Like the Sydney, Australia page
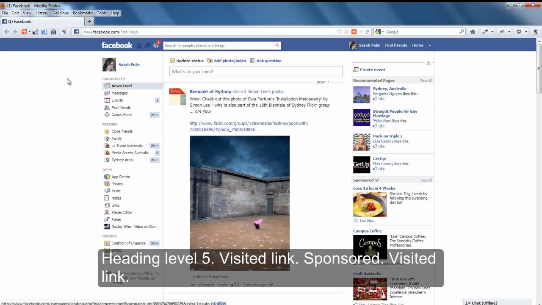542x305 pixels. pyautogui.click(x=379, y=99)
